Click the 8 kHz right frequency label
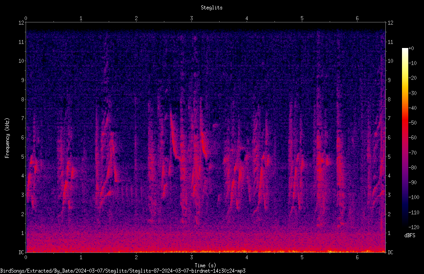 (389, 100)
